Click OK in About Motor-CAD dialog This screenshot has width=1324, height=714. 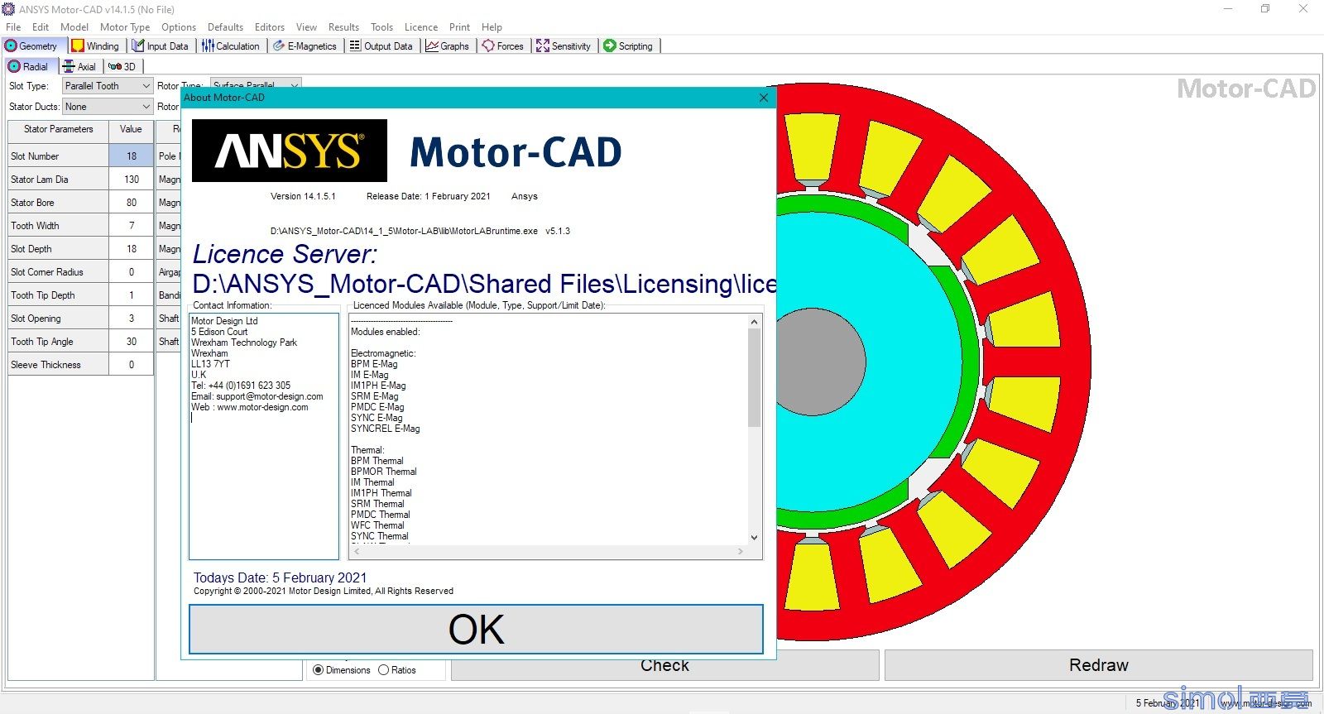pyautogui.click(x=476, y=630)
